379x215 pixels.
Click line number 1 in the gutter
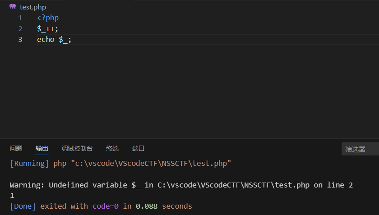(20, 18)
